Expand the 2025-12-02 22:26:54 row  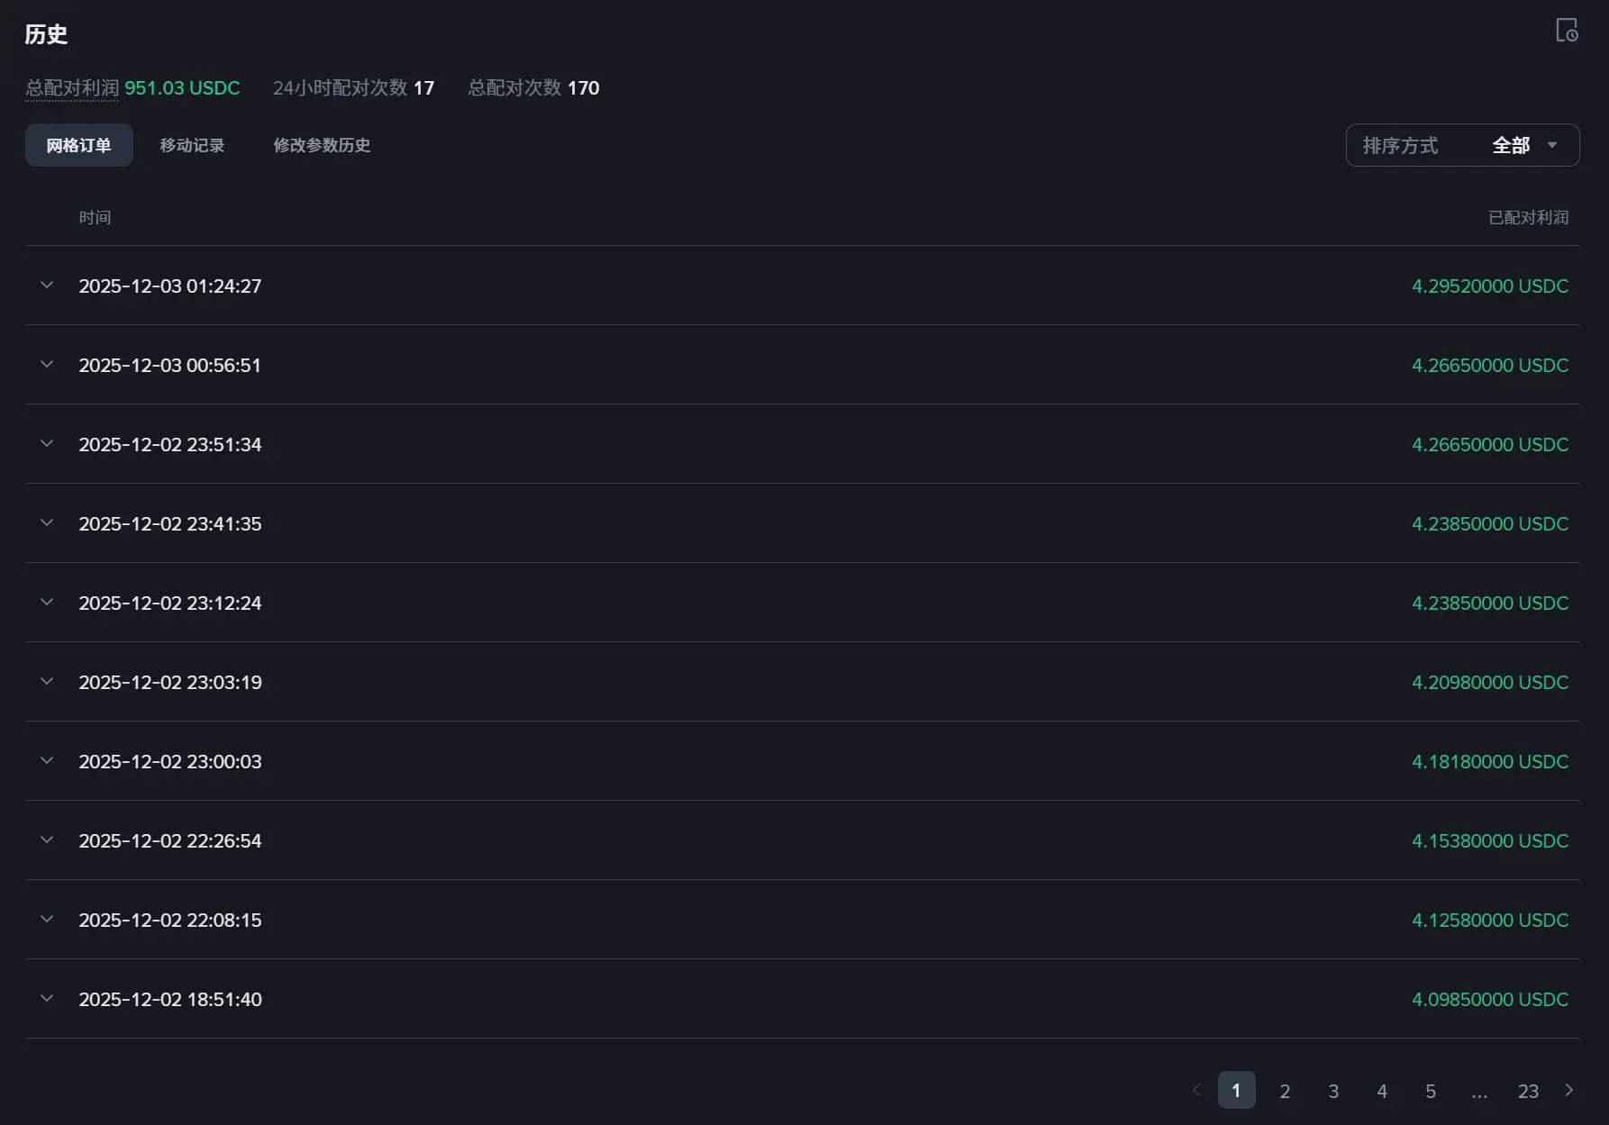(x=47, y=840)
